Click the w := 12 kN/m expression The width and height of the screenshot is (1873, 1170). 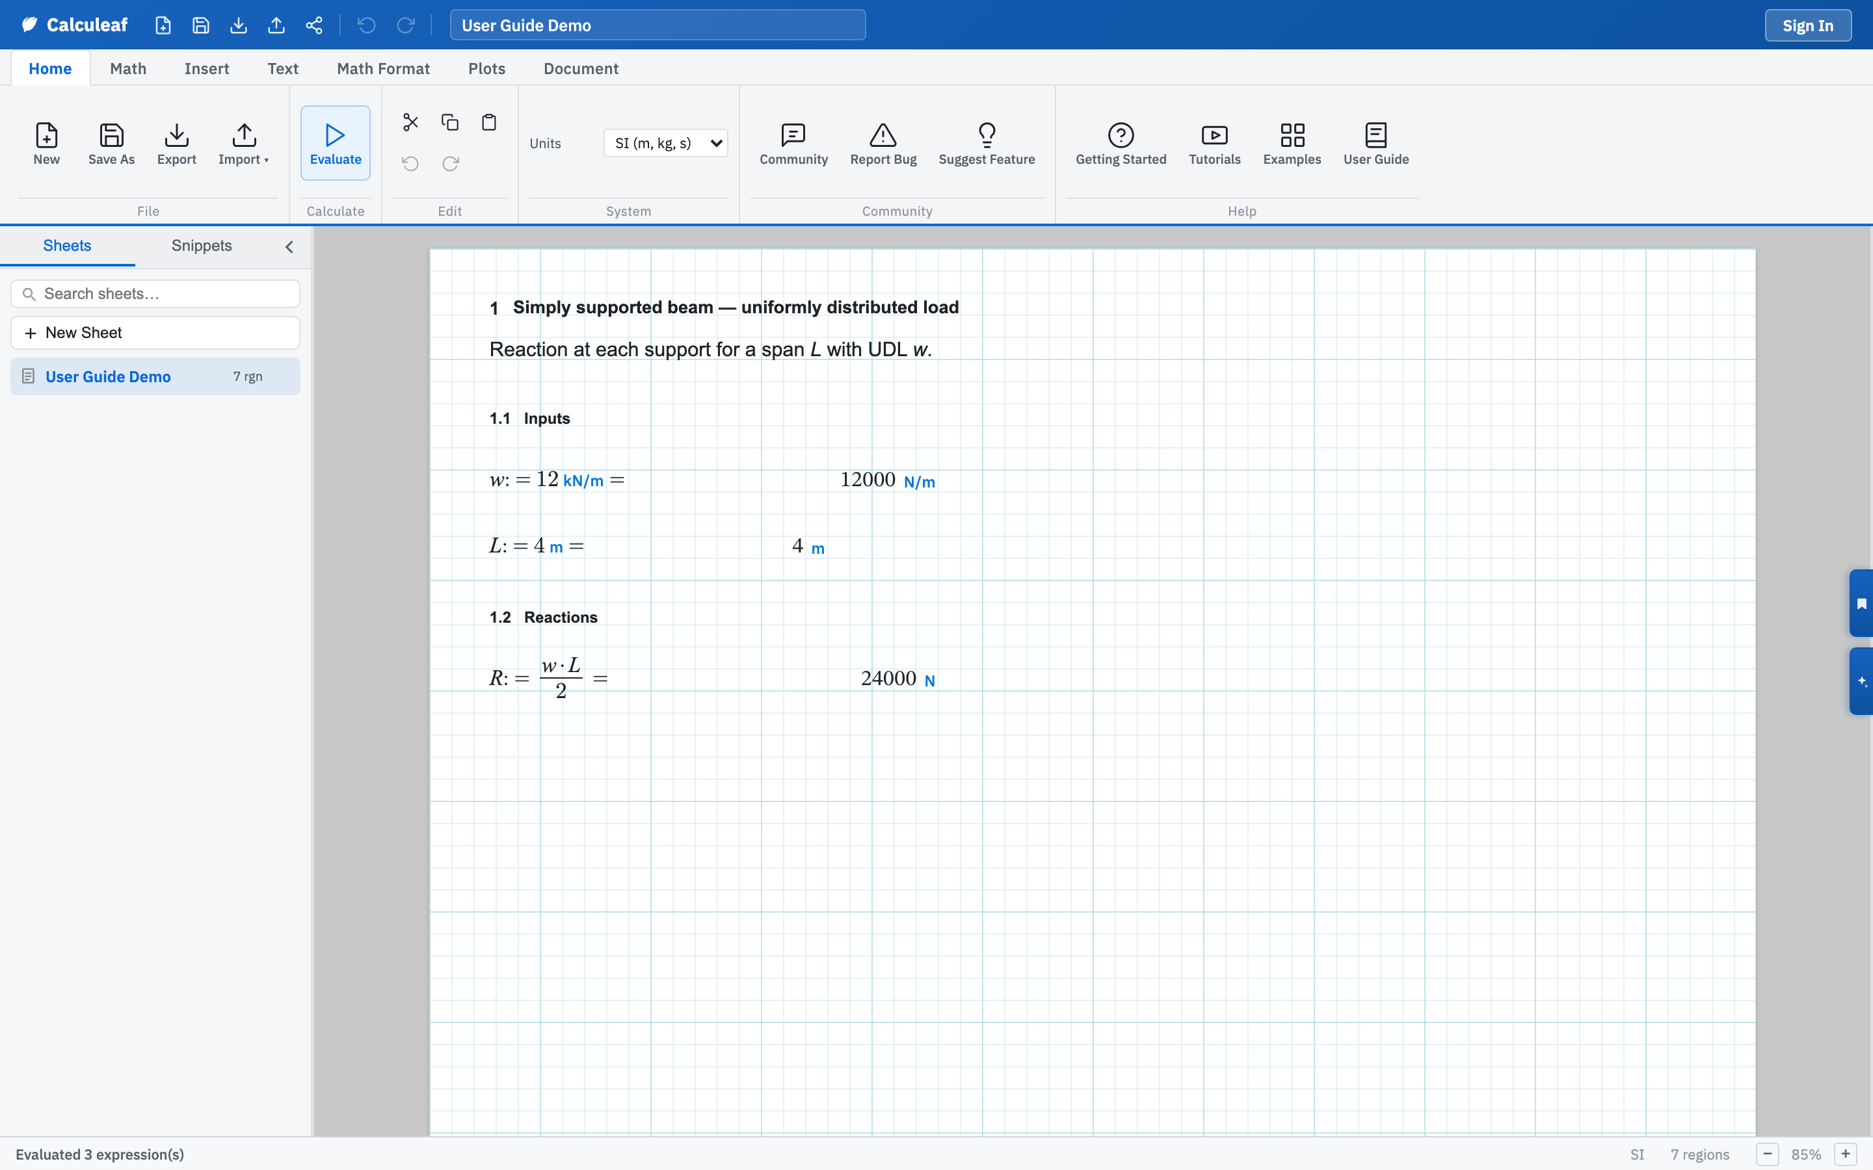557,480
